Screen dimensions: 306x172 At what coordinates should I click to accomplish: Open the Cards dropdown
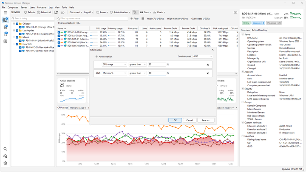point(146,12)
